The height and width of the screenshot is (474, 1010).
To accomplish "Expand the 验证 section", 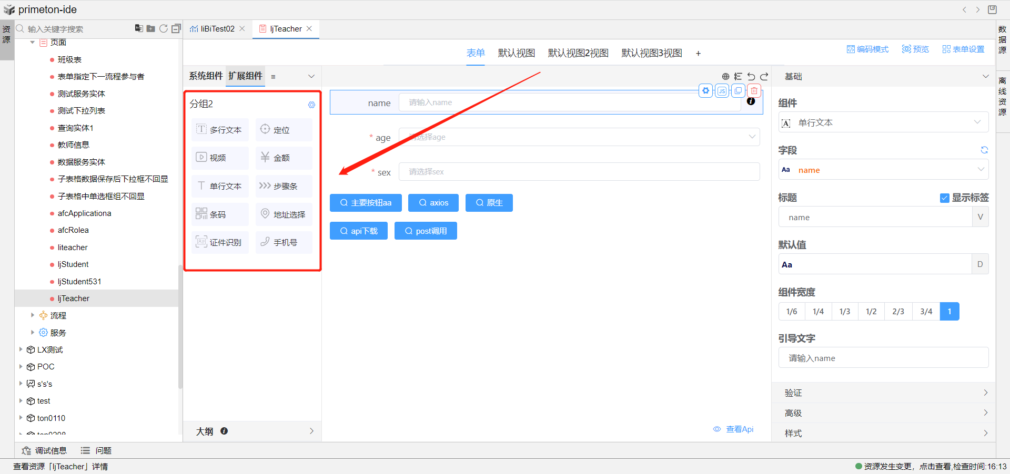I will point(884,393).
